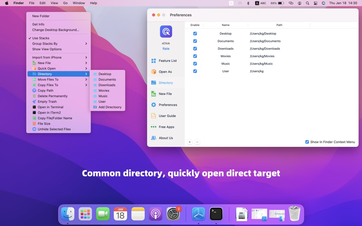Click the Rate link under xClick
The width and height of the screenshot is (362, 226).
166,49
